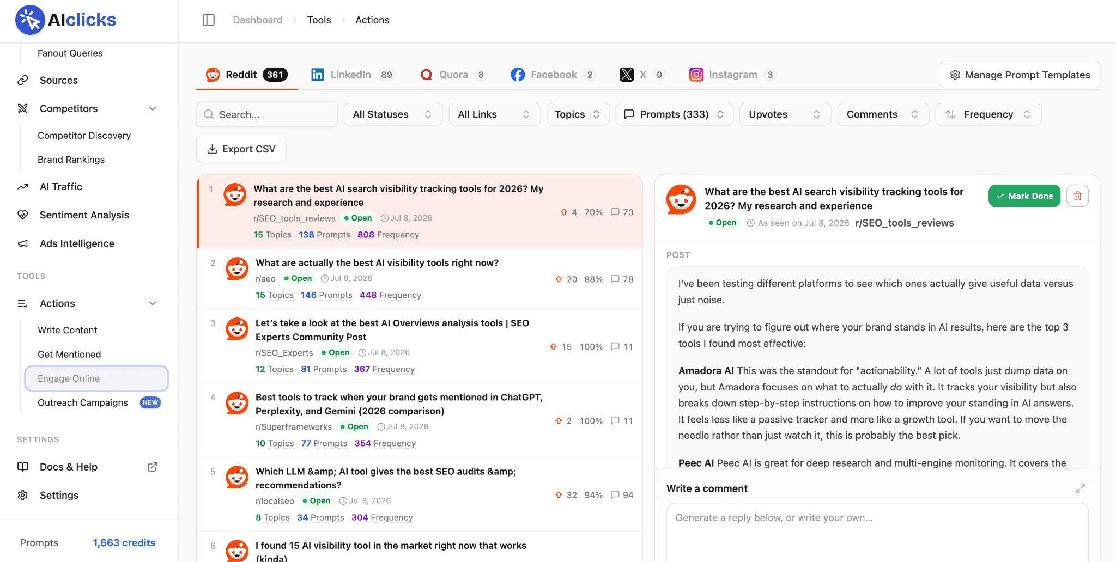Open Docs & Help external link icon
Screen dimensions: 1116x562
(153, 467)
